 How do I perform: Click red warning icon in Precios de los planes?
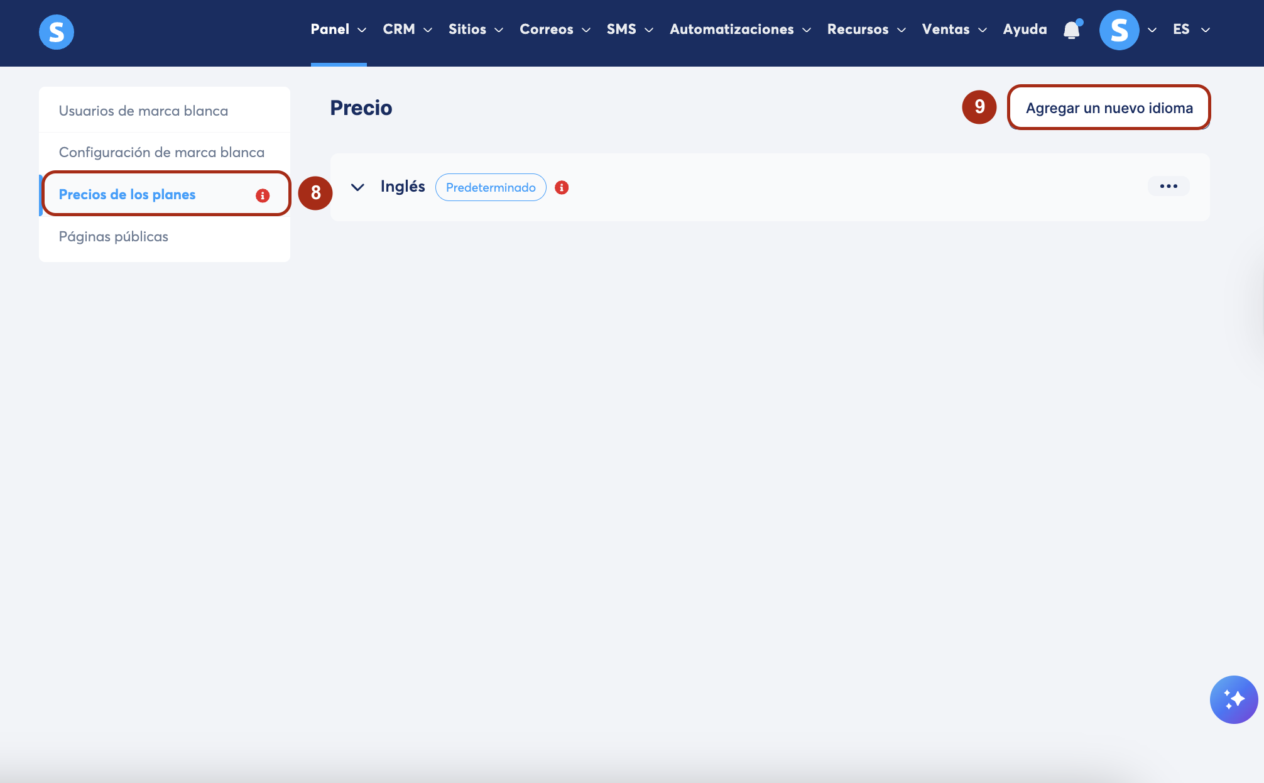(x=263, y=195)
